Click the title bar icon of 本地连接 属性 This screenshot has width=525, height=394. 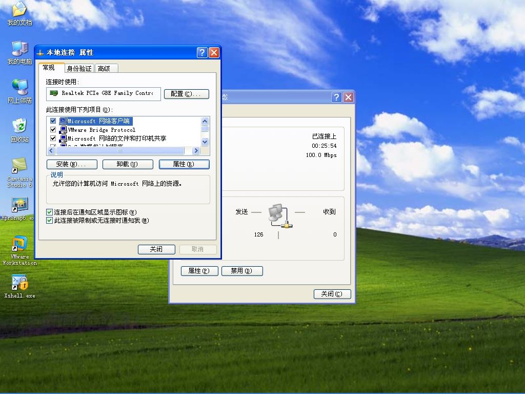tap(40, 53)
